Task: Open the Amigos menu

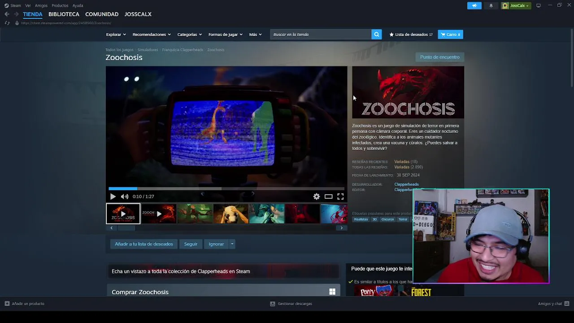Action: pyautogui.click(x=41, y=5)
